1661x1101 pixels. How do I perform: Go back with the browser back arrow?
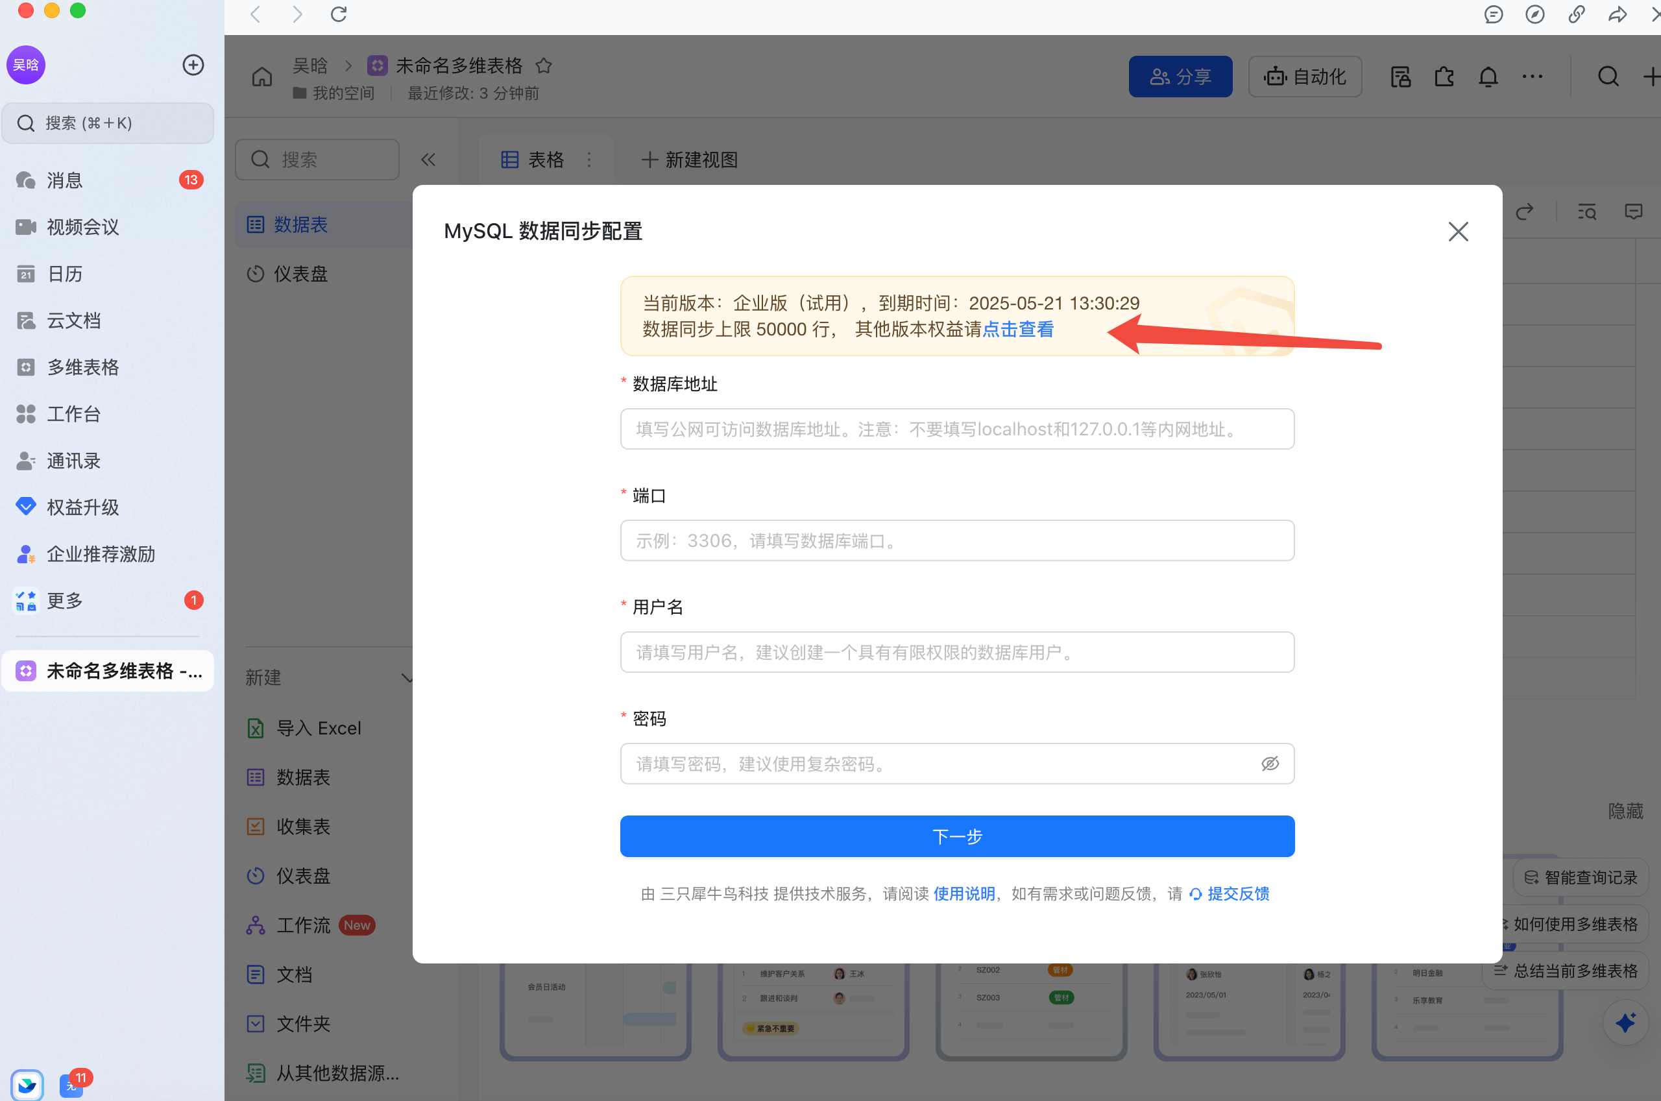click(x=256, y=14)
